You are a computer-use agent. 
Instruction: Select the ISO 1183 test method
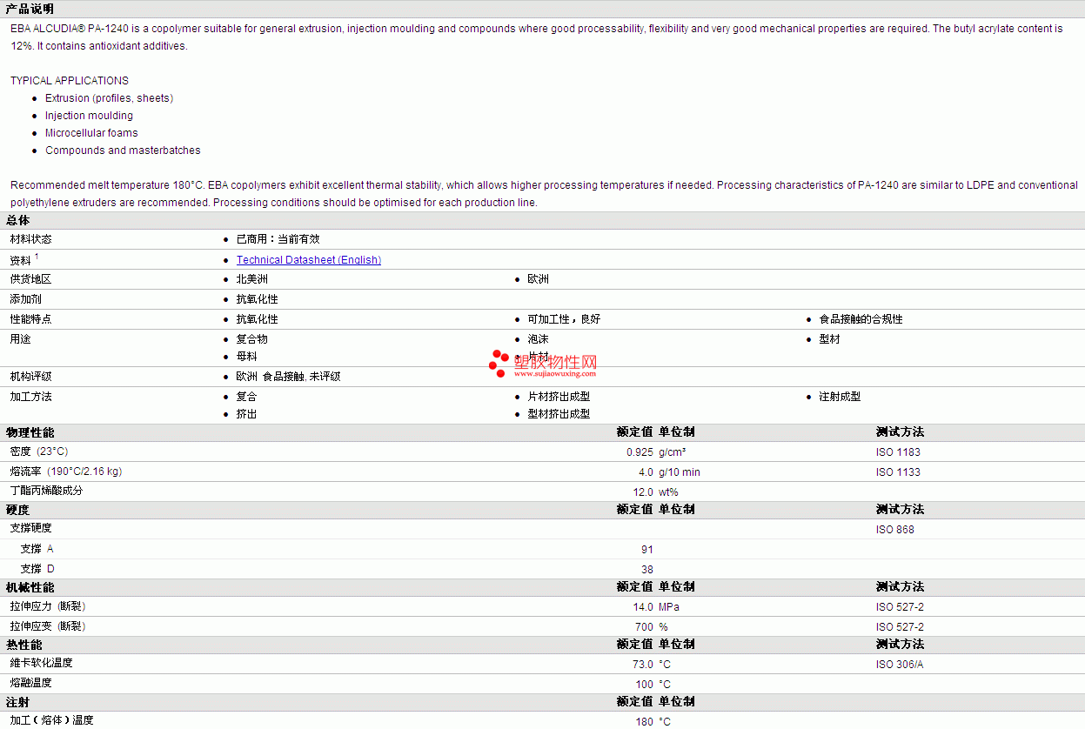coord(898,452)
